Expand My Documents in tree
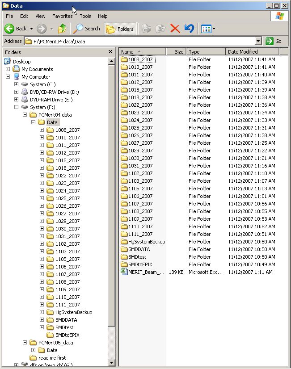291x369 pixels. pyautogui.click(x=8, y=69)
